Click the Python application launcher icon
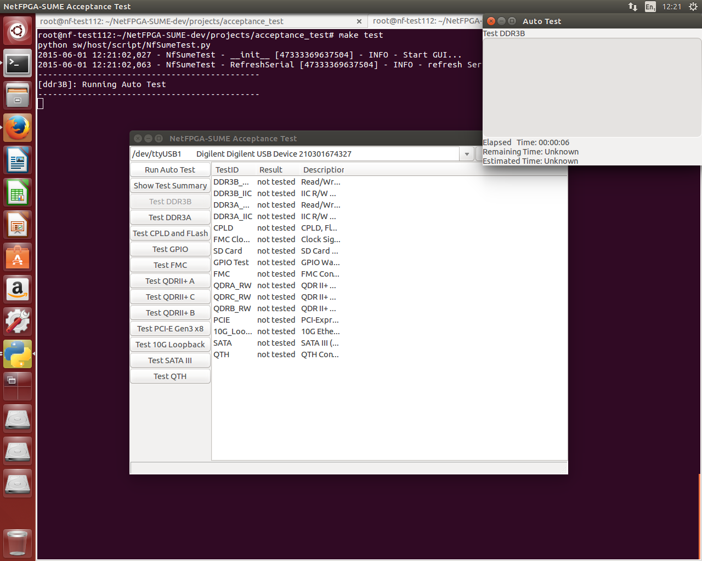Screen dimensions: 702x561 pyautogui.click(x=18, y=354)
